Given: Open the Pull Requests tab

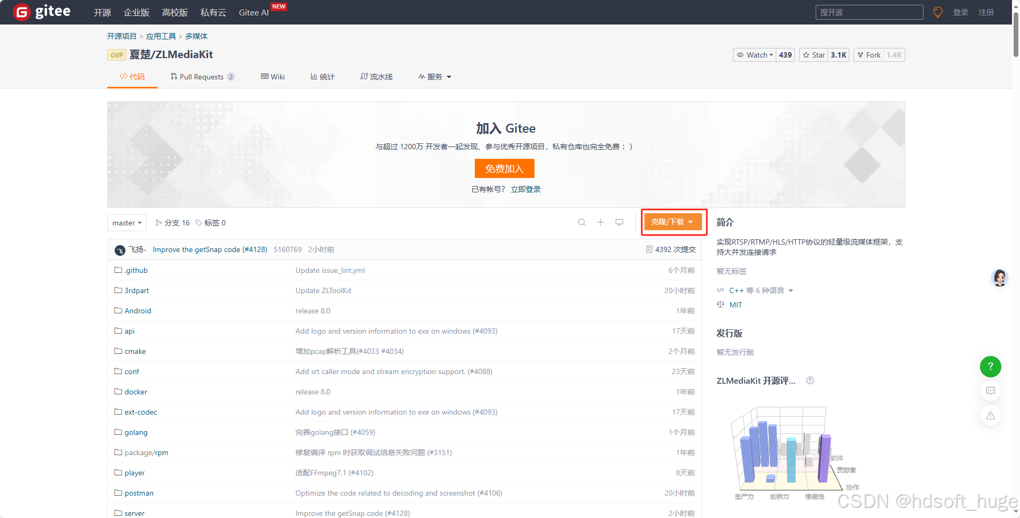Looking at the screenshot, I should click(x=203, y=77).
